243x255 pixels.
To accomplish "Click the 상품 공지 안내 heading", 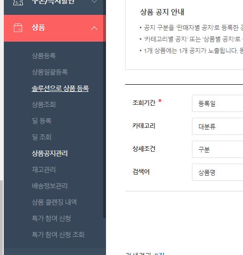I will click(x=162, y=12).
